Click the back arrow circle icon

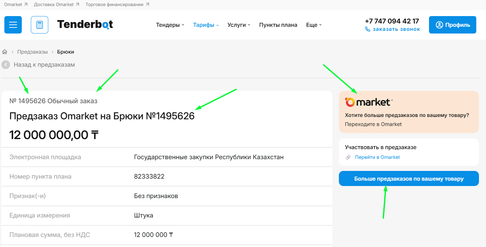[x=6, y=65]
